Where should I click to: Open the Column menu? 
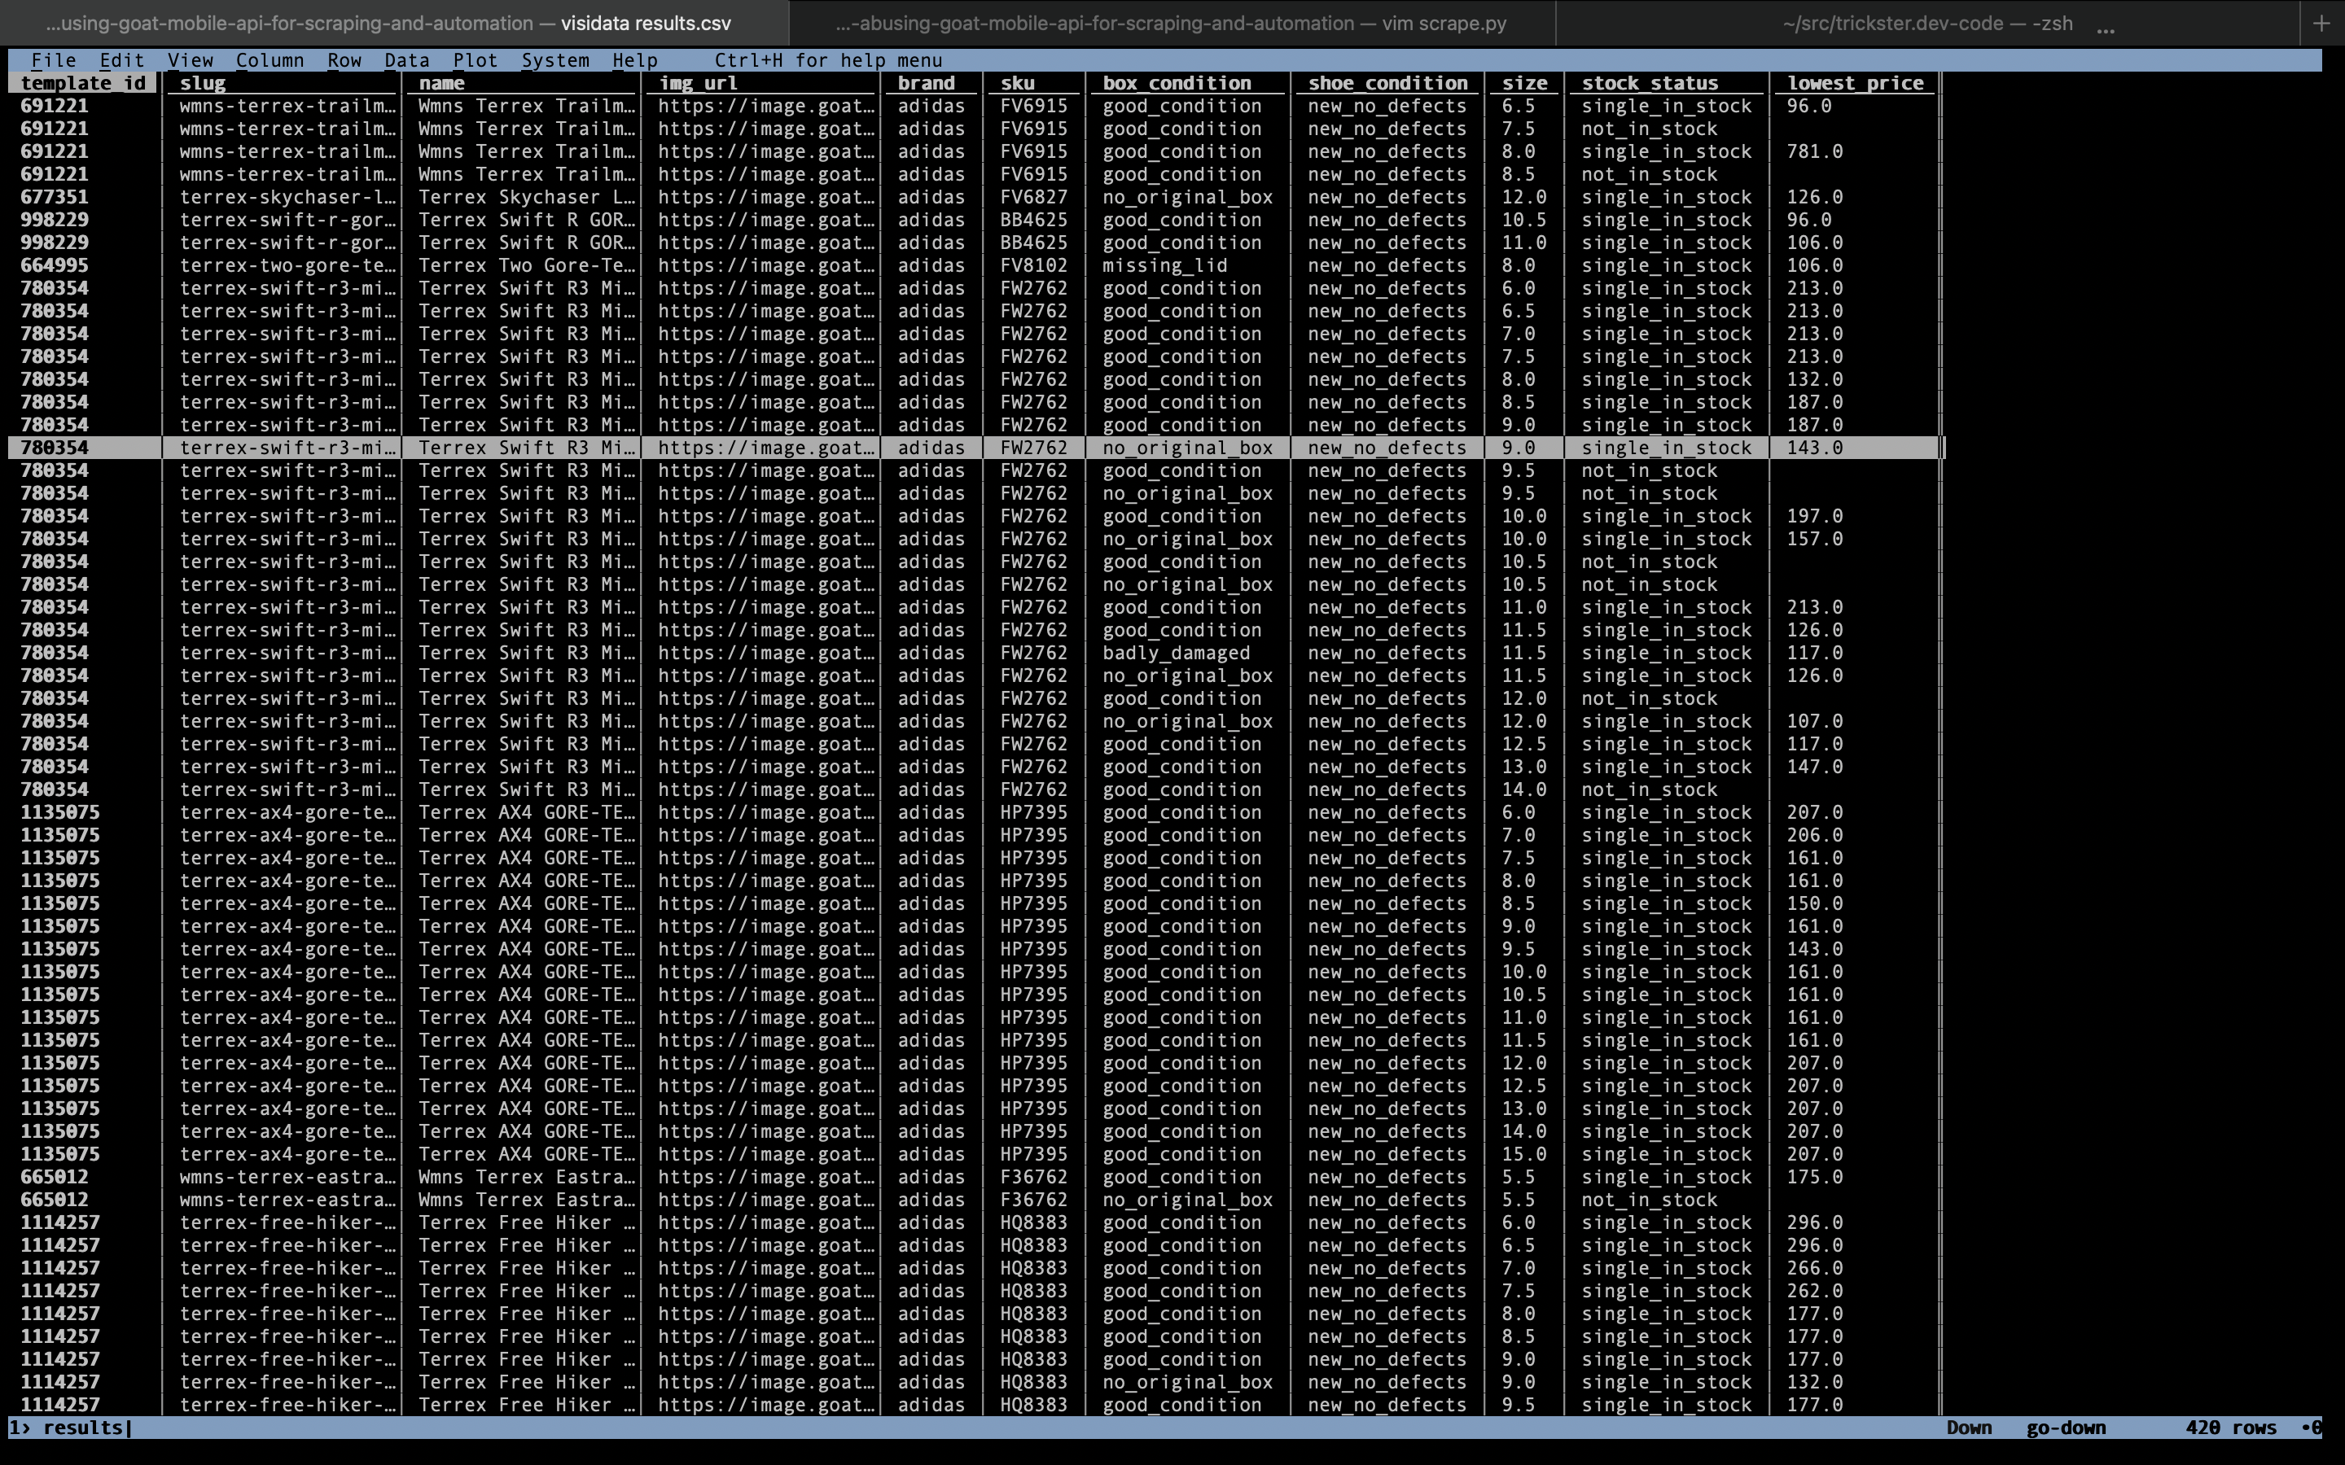(270, 60)
